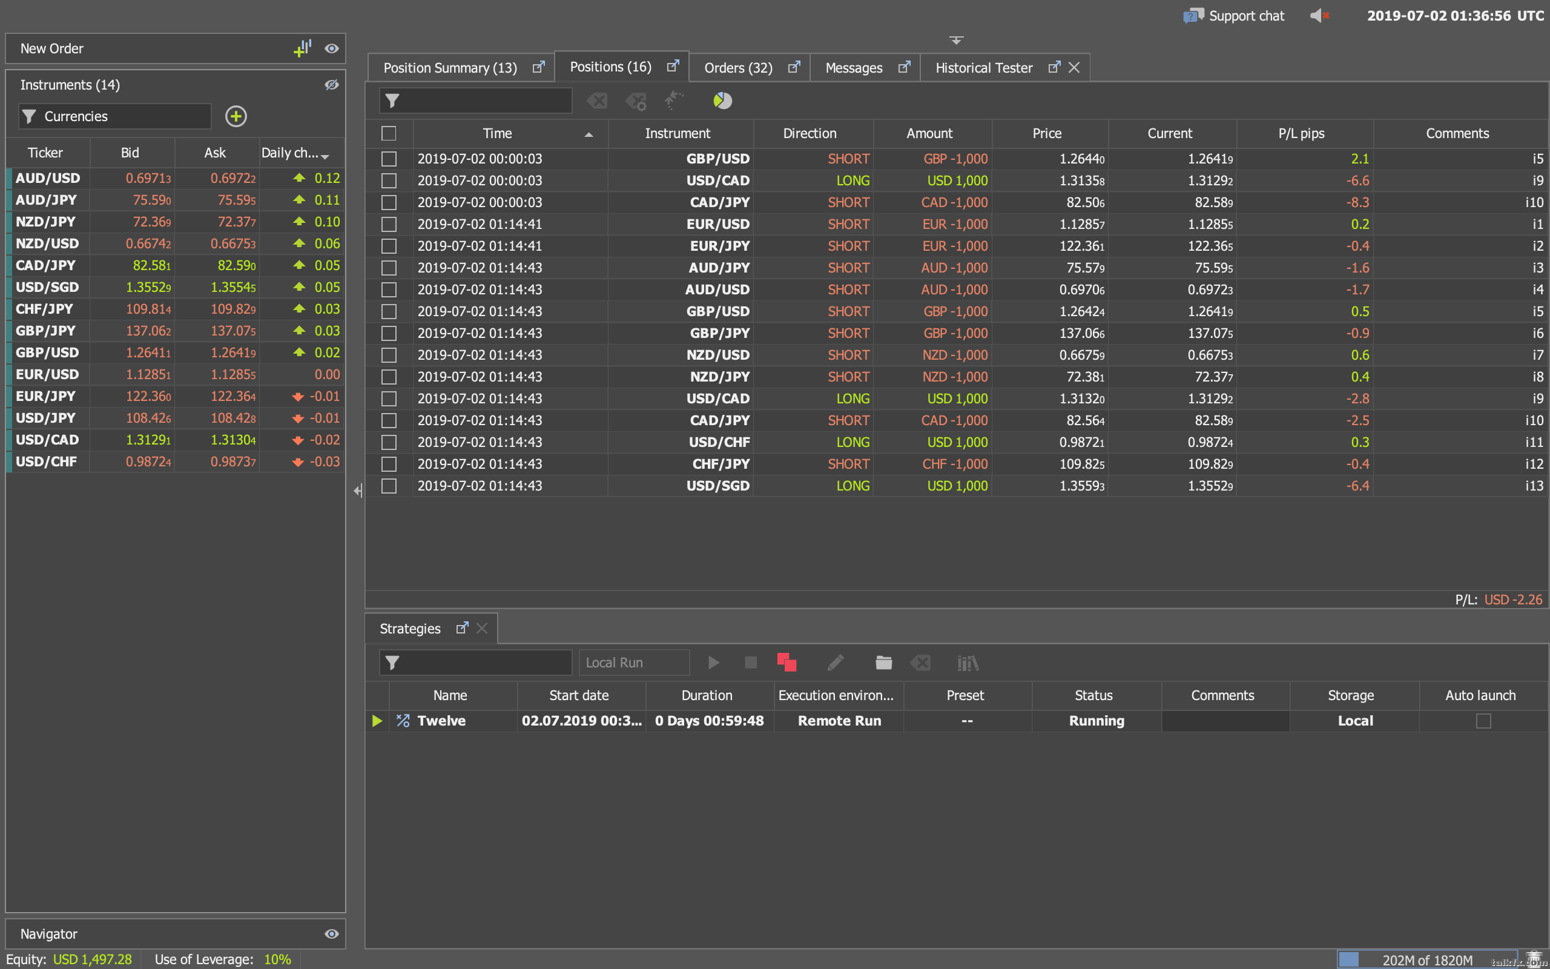Screen dimensions: 1550x969
Task: Open the Historical Tester tab
Action: (984, 67)
